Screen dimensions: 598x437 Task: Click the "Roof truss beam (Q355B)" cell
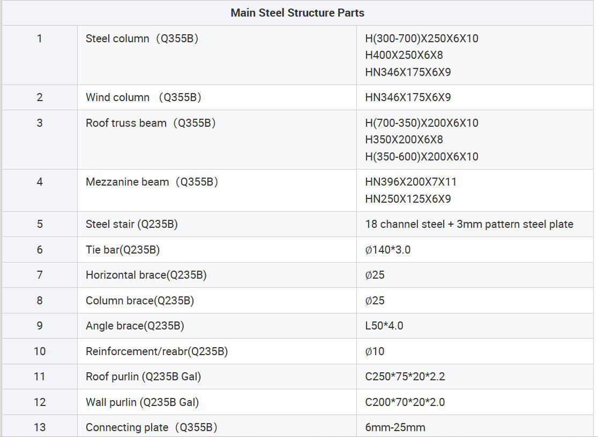(151, 123)
